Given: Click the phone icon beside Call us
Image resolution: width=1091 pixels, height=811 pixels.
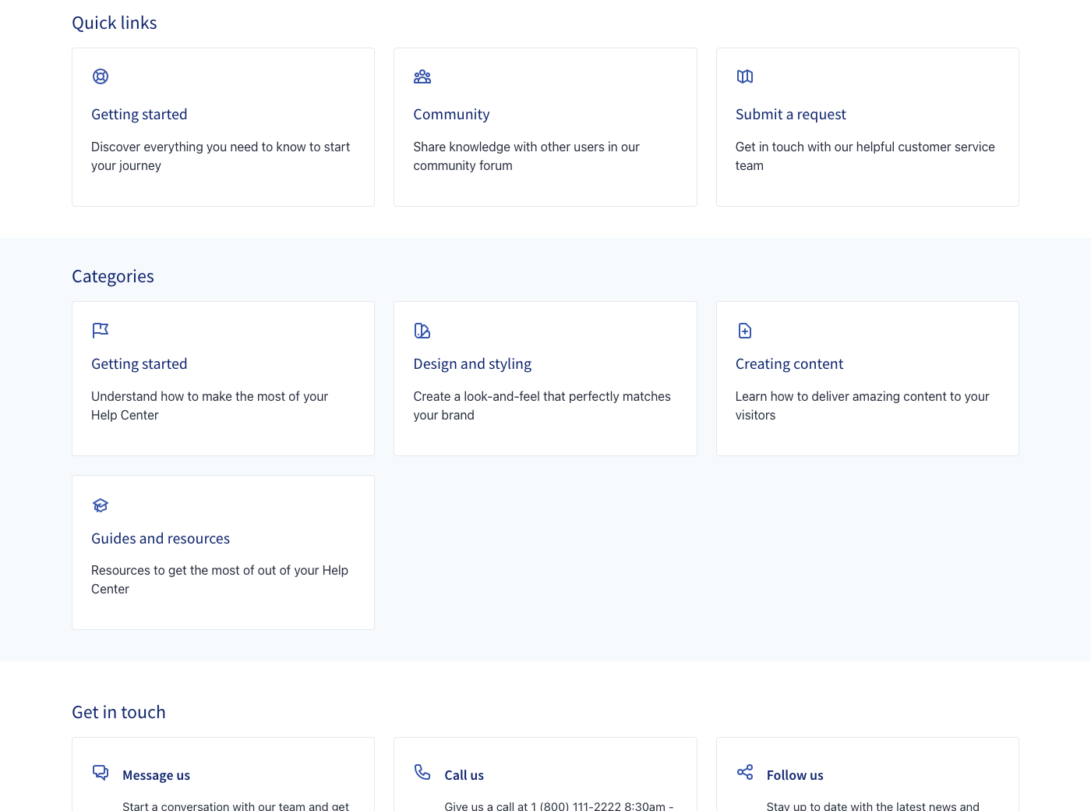Looking at the screenshot, I should (422, 772).
